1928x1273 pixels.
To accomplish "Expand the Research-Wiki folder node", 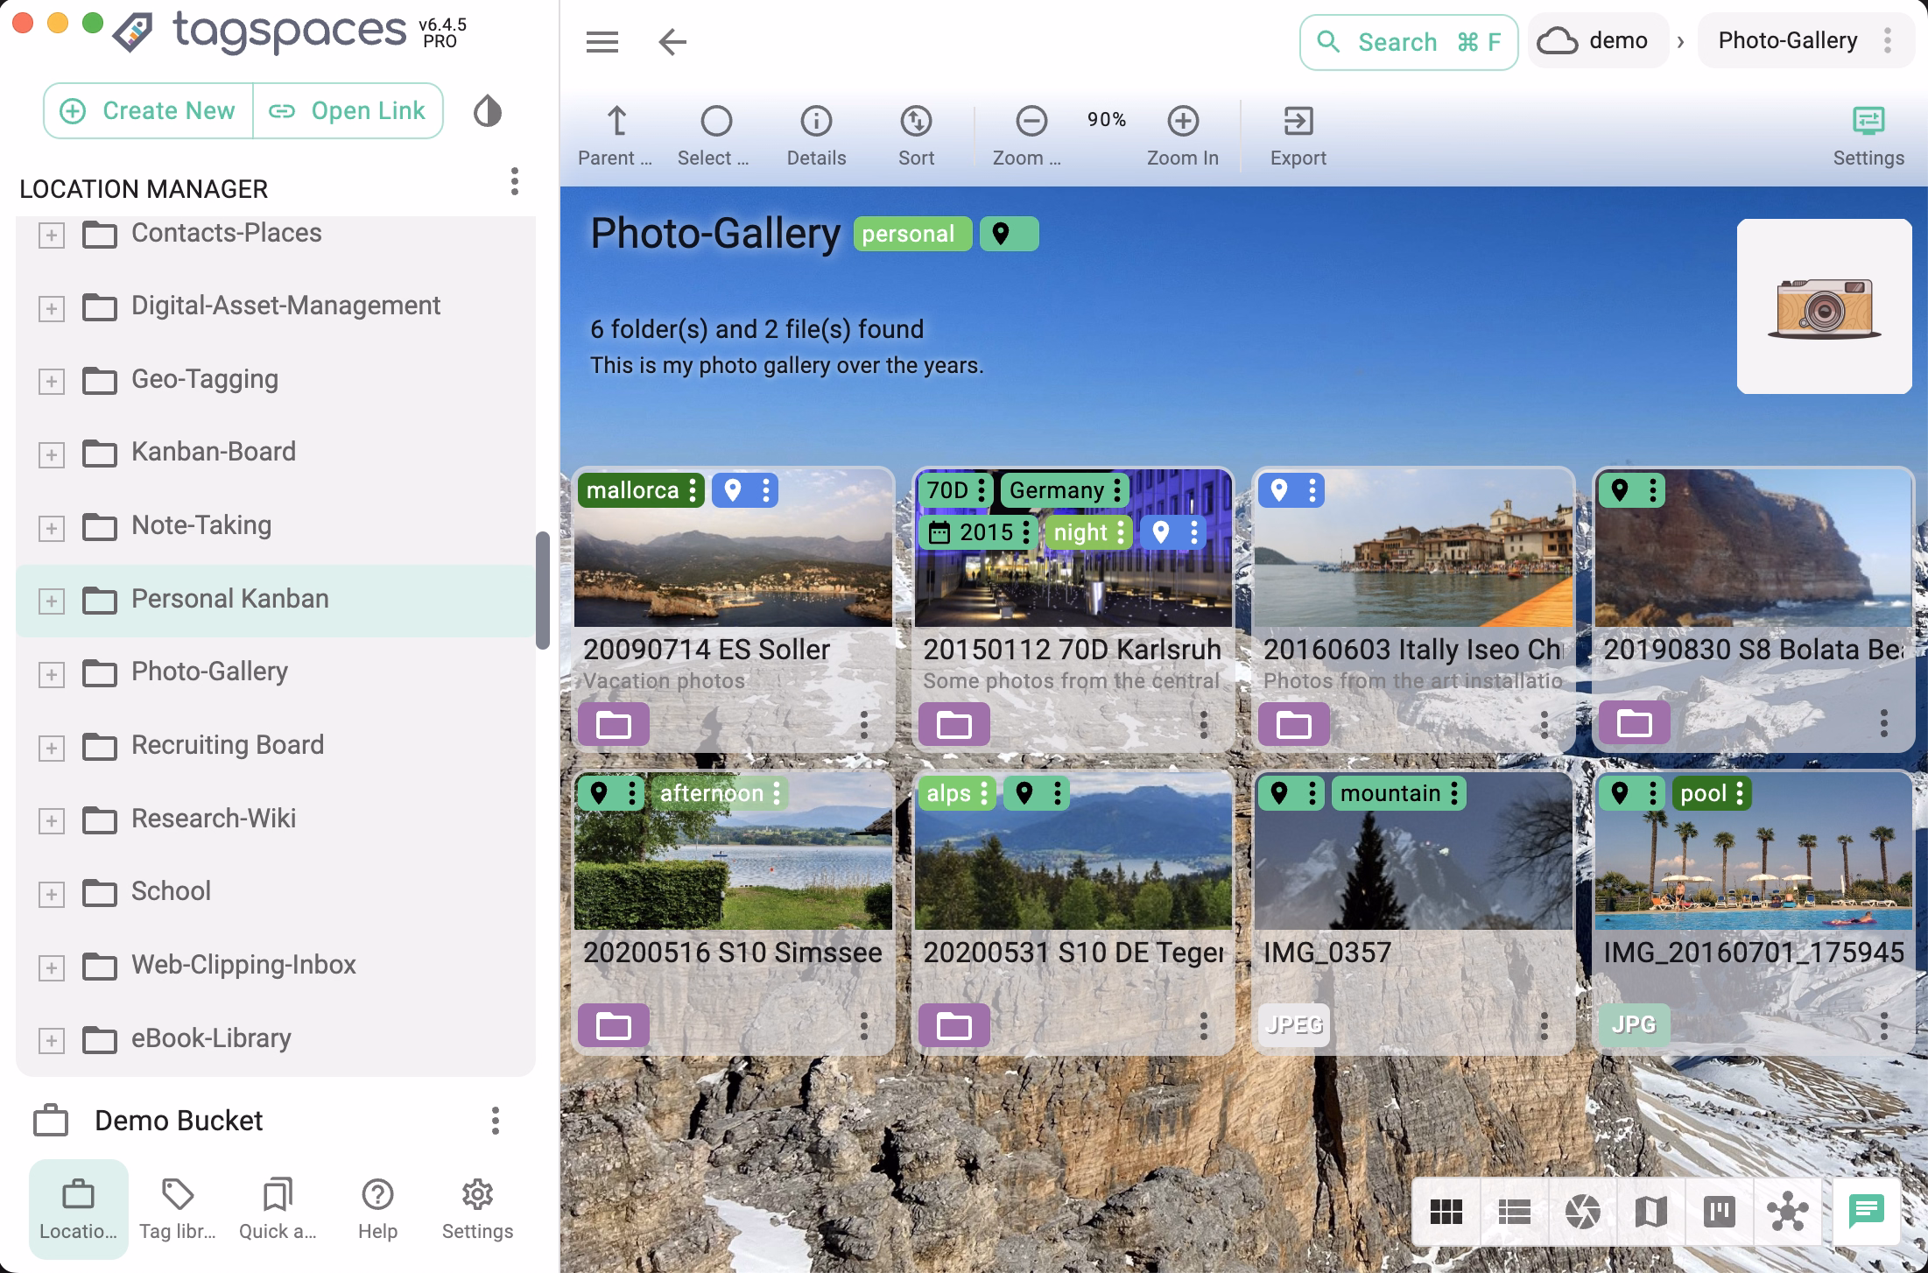I will 52,820.
